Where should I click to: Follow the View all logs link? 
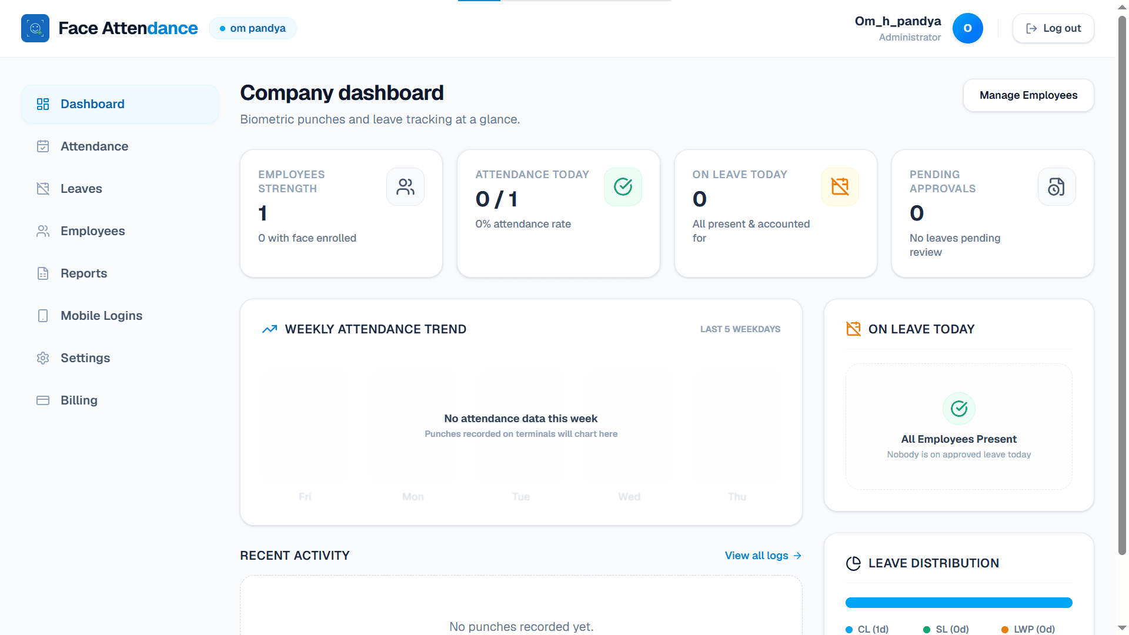coord(763,556)
